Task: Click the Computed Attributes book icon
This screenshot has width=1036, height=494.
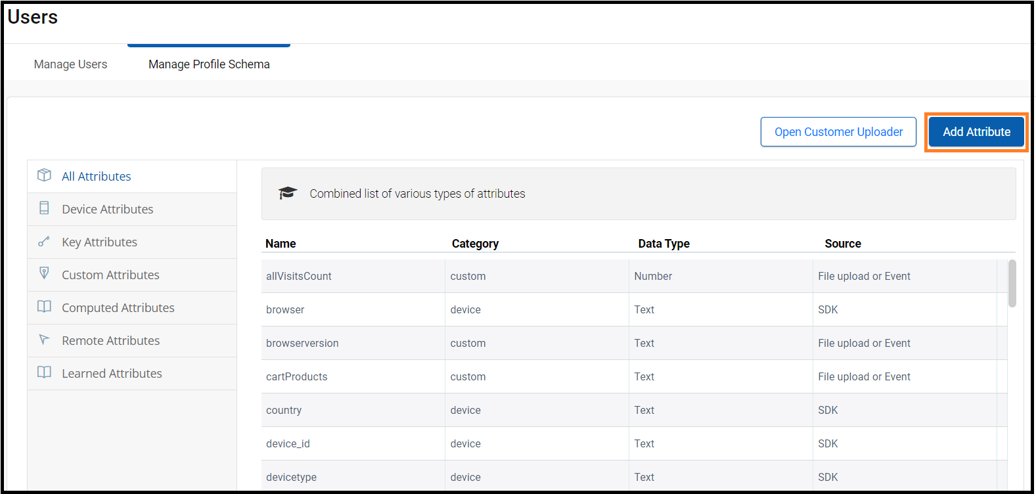Action: click(44, 306)
